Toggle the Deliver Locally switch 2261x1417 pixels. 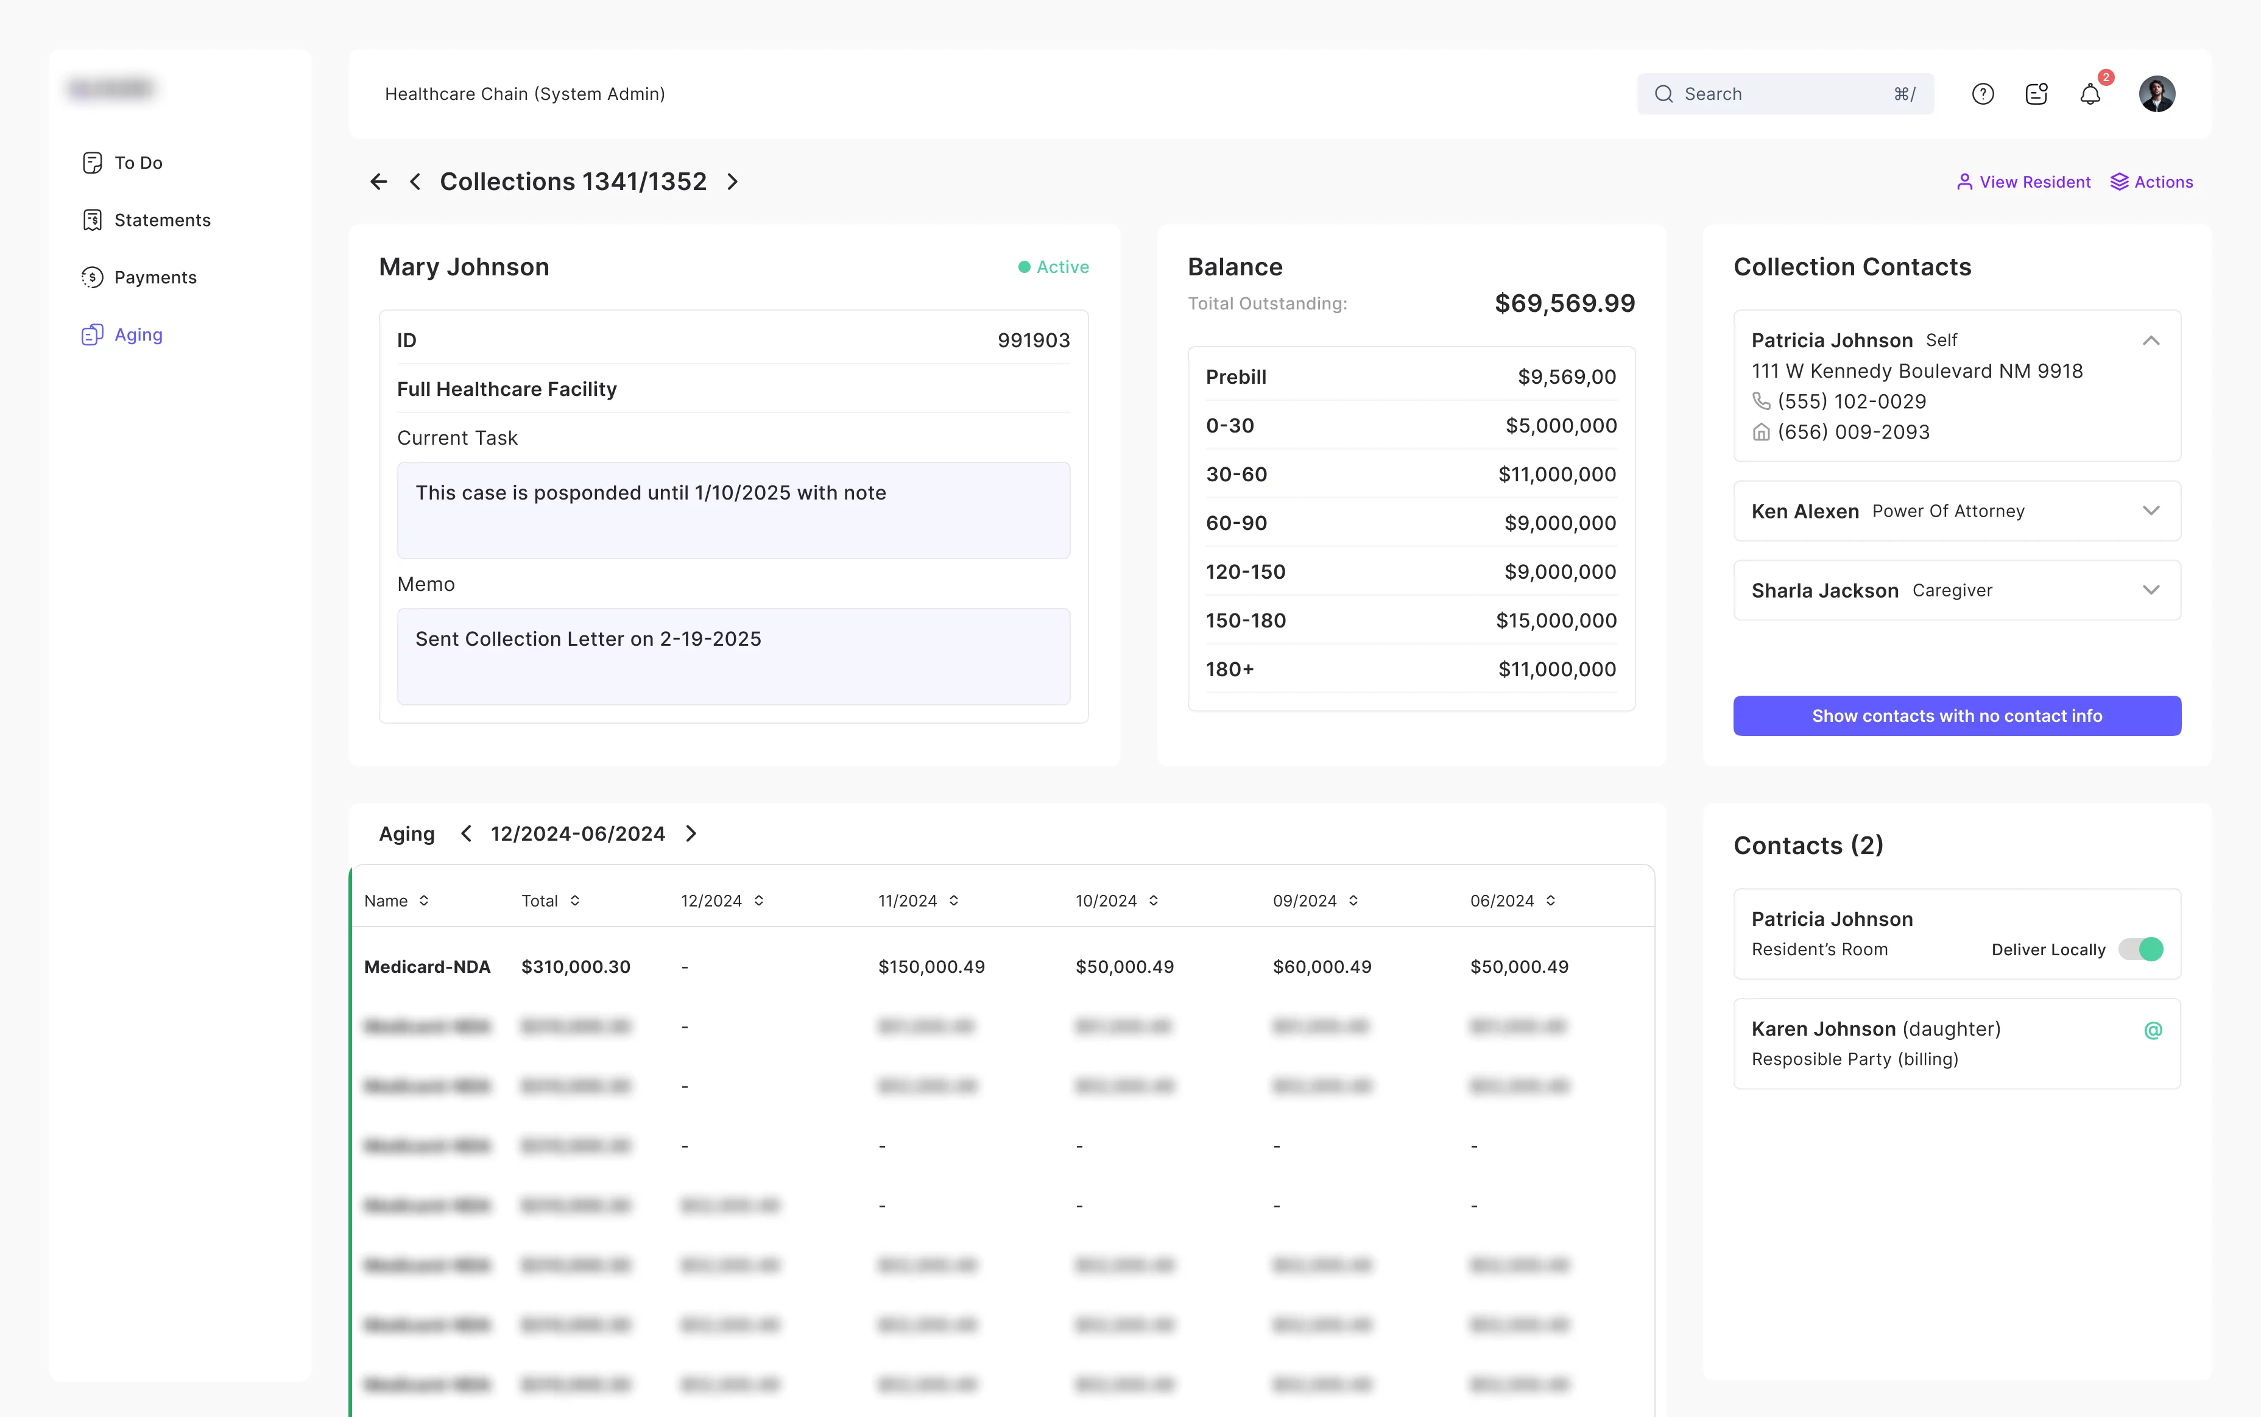click(x=2141, y=949)
